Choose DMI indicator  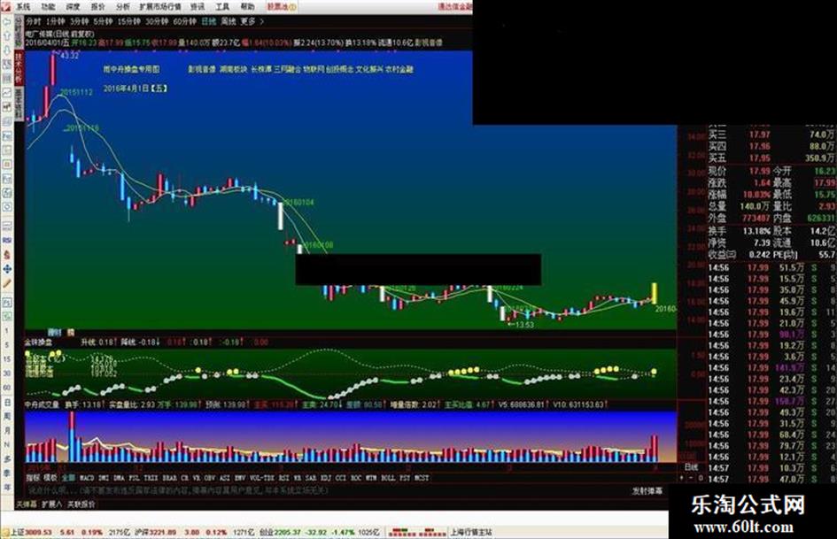tap(105, 478)
